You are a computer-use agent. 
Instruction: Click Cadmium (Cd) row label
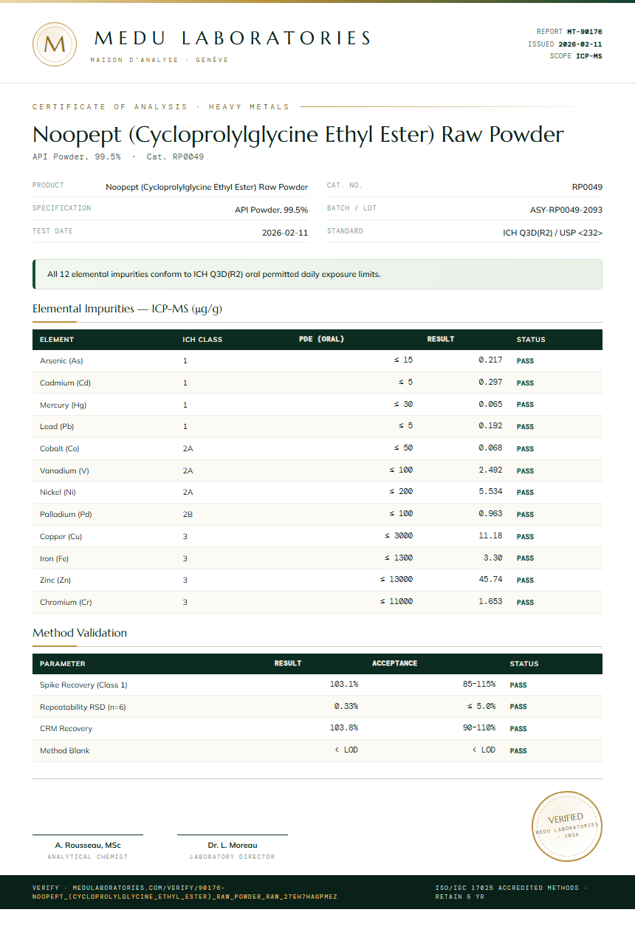tap(65, 383)
